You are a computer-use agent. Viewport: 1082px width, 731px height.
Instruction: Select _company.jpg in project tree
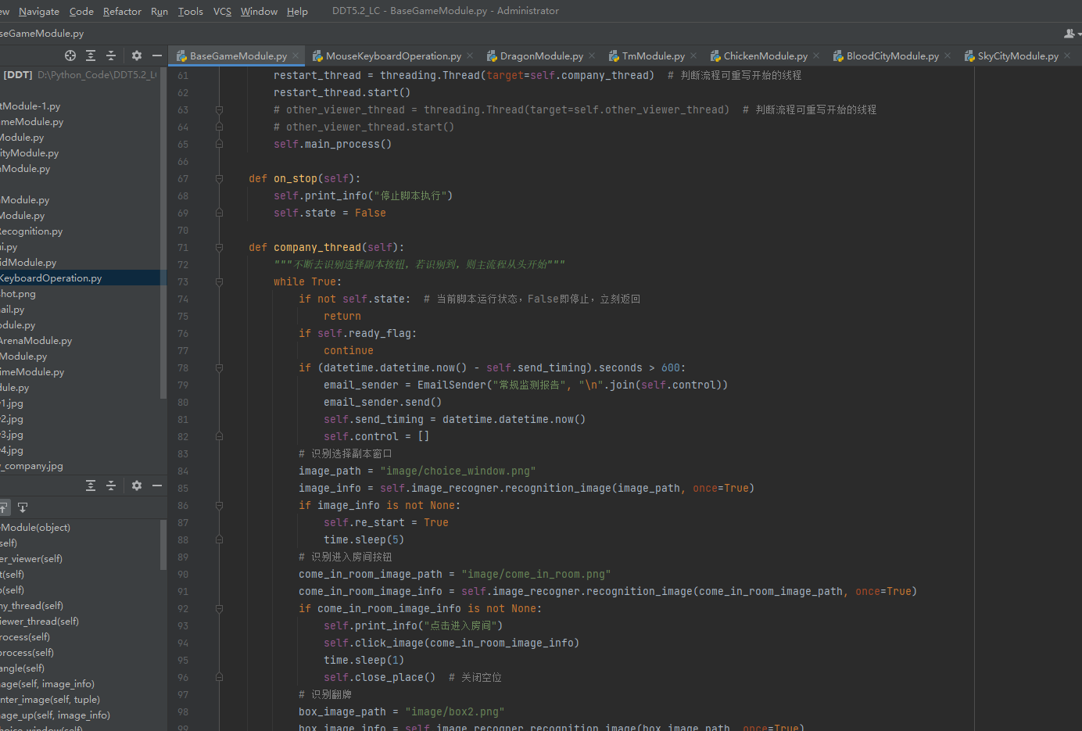(31, 466)
